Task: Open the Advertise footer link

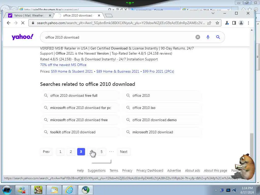Action: click(x=174, y=170)
